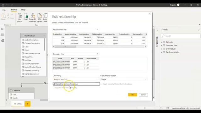Switch to Model view in left sidebar
Viewport: 201px width, 113px height.
[x=2, y=41]
